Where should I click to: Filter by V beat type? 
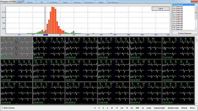(x=99, y=108)
